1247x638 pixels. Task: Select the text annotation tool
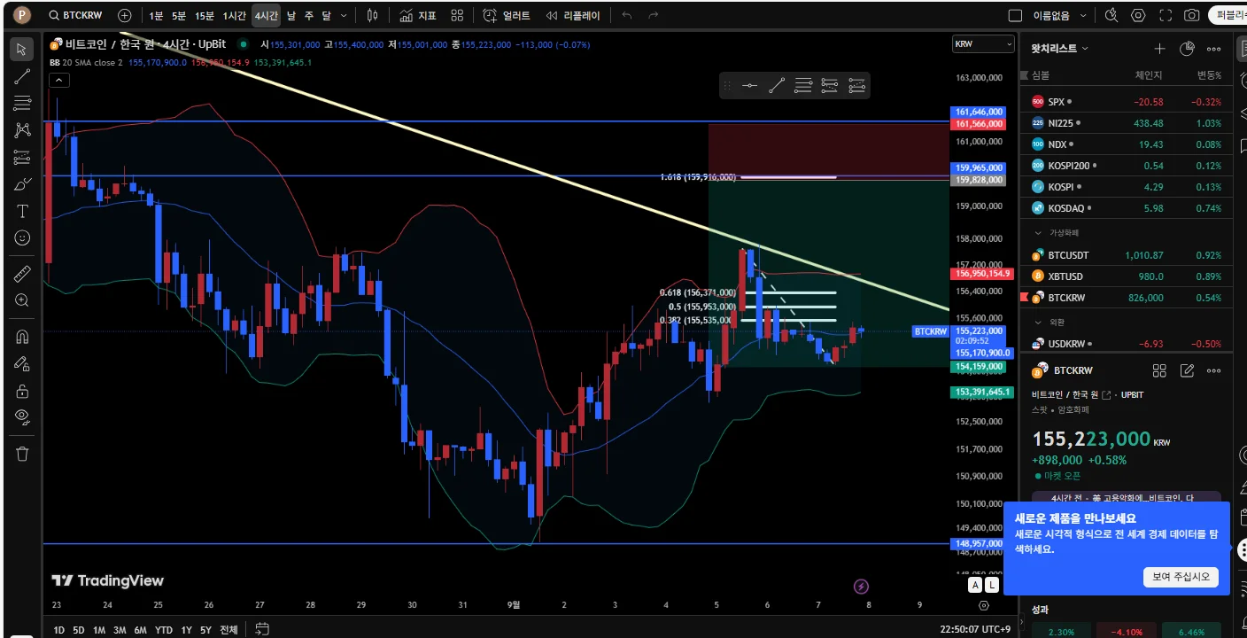tap(22, 211)
